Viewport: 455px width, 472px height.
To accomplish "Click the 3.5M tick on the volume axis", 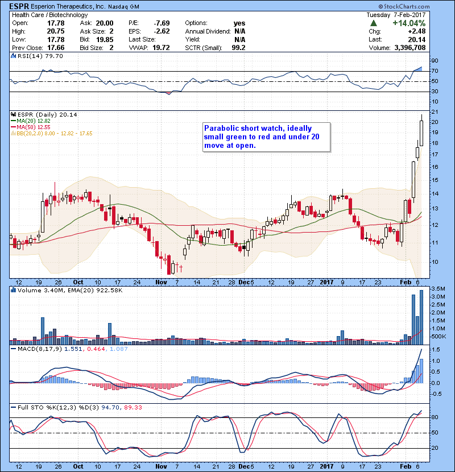I will [438, 289].
